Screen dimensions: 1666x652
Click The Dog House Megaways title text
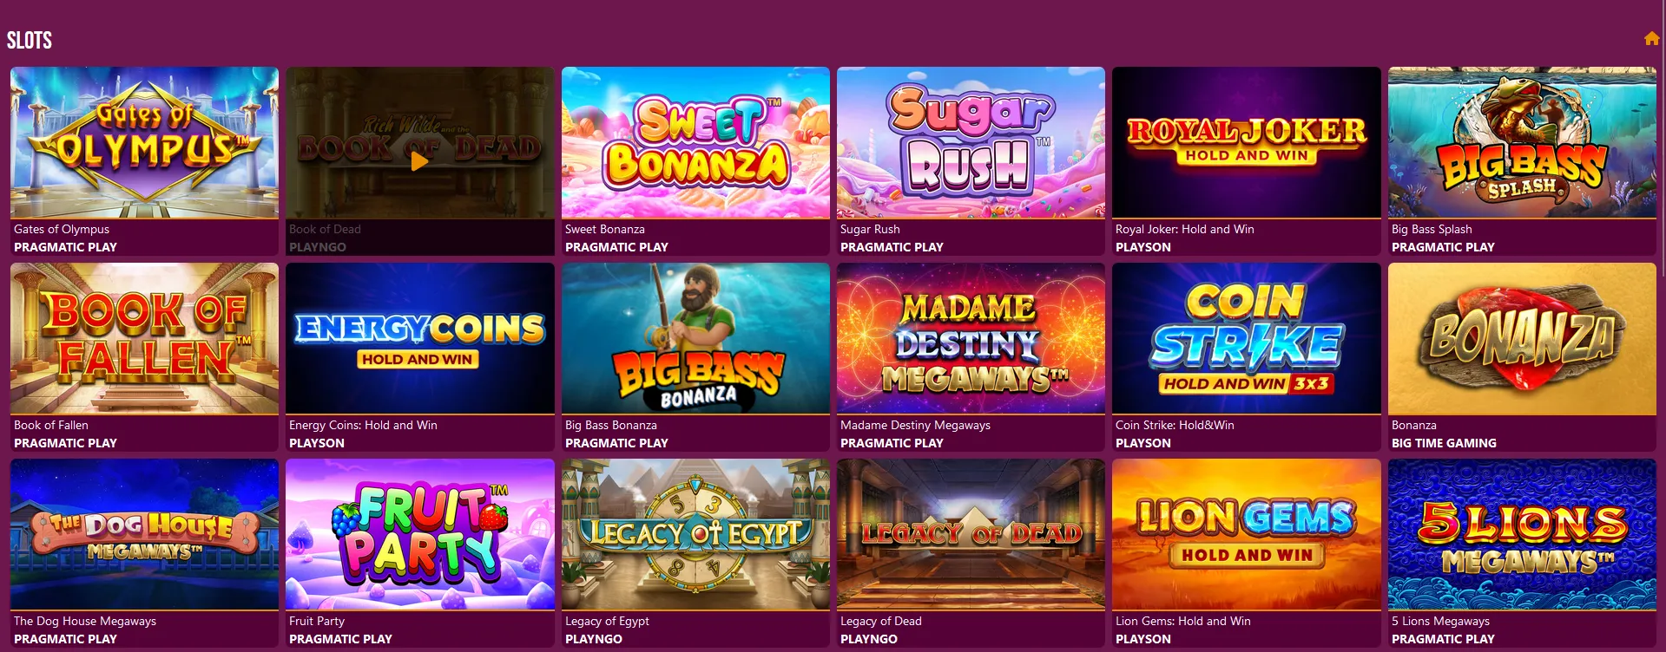coord(85,621)
